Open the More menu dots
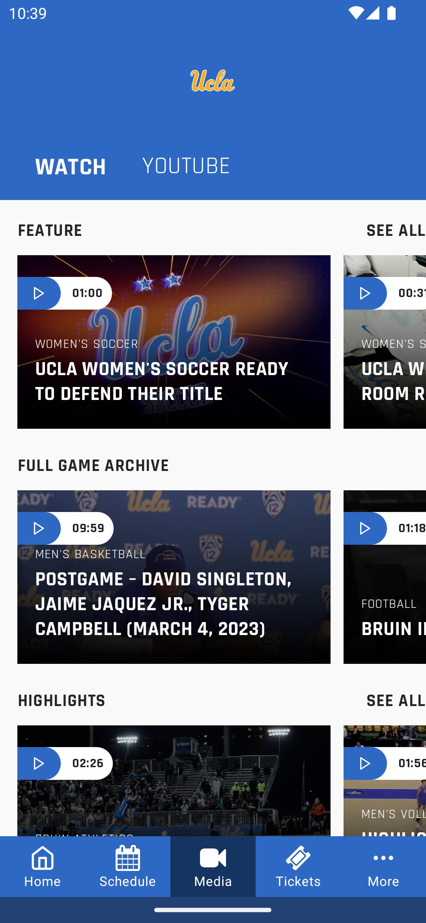The image size is (426, 923). (383, 858)
